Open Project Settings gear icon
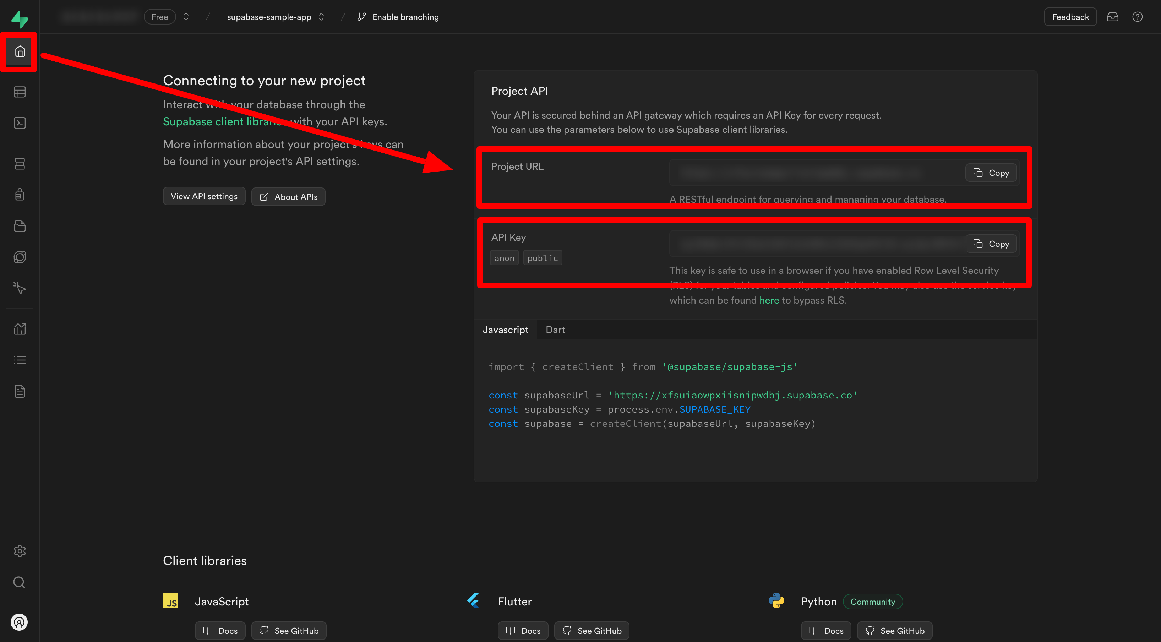Screen dimensions: 1161x642 (20, 551)
